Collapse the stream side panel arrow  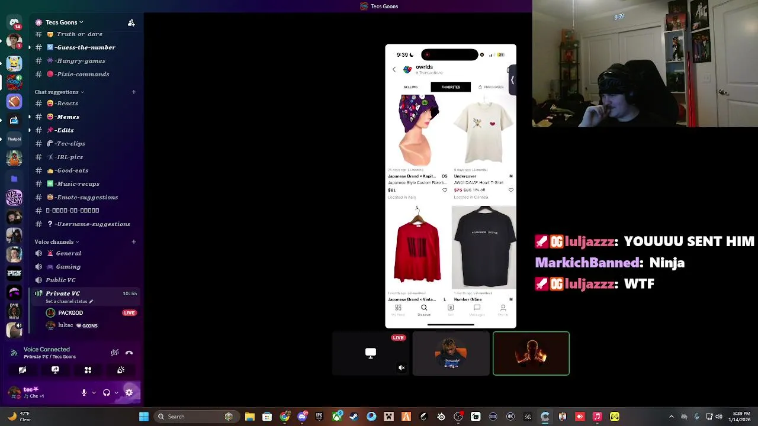[512, 80]
